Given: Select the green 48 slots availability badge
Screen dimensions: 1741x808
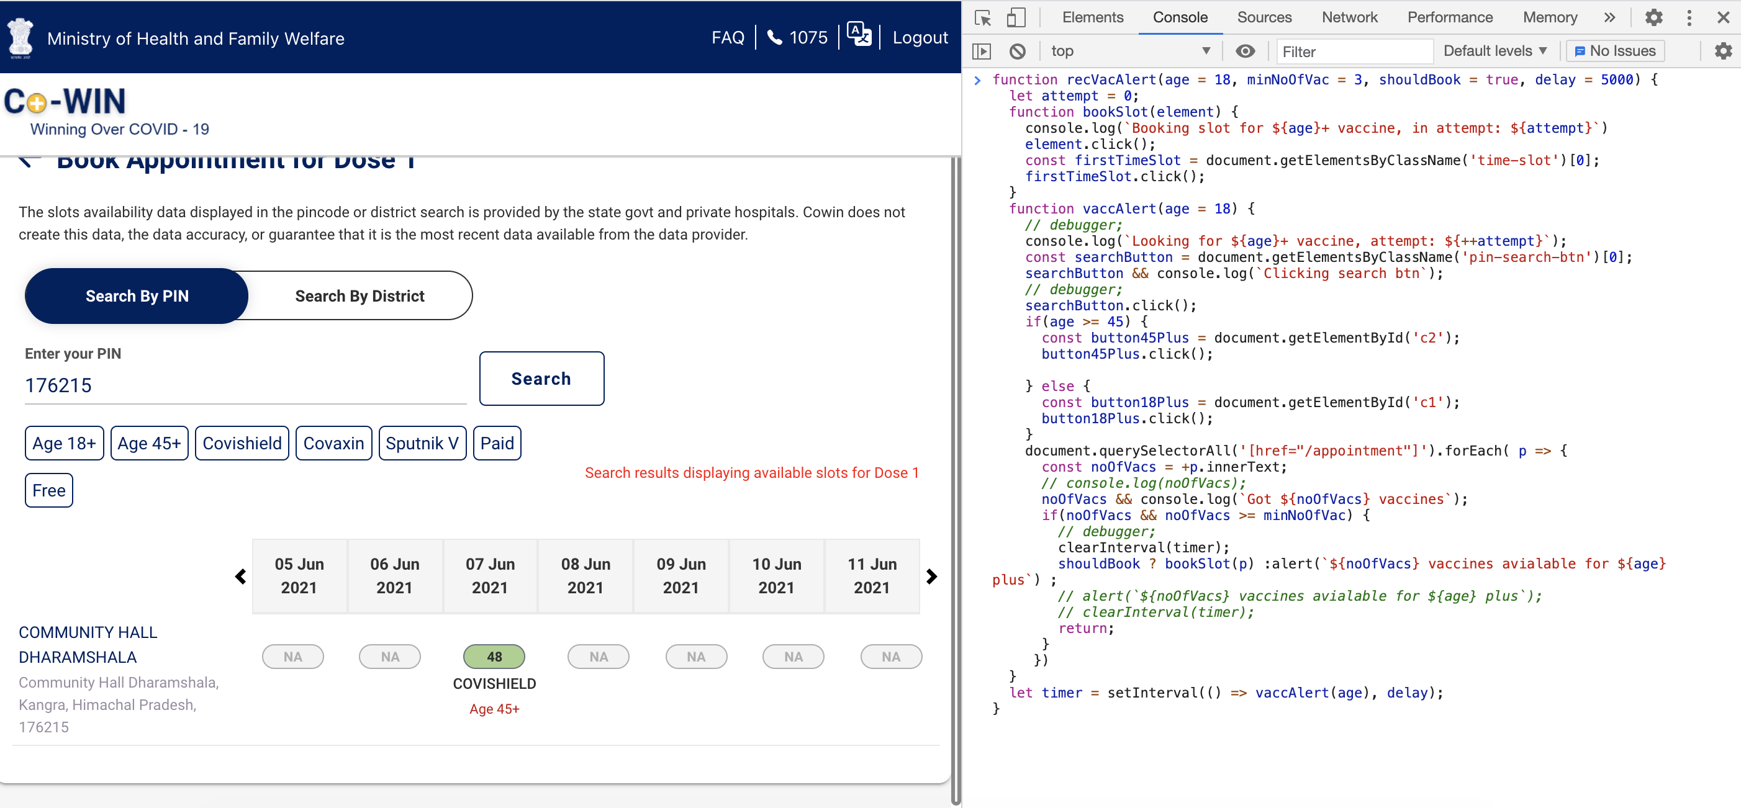Looking at the screenshot, I should (494, 656).
